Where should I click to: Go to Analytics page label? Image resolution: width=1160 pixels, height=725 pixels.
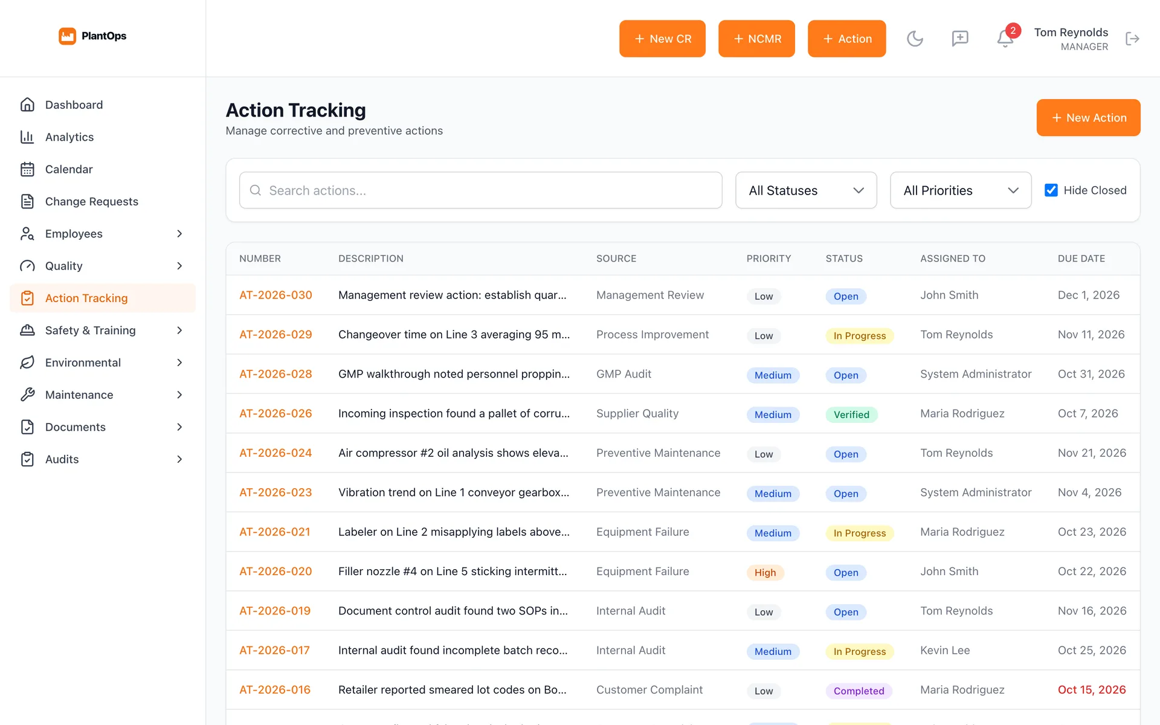(x=69, y=137)
